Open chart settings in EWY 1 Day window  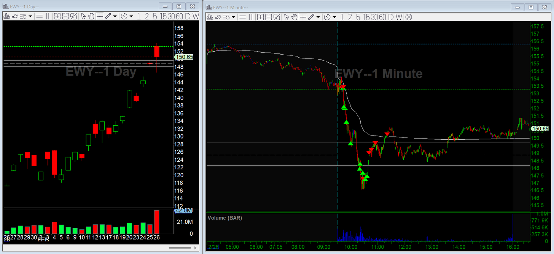[6, 16]
